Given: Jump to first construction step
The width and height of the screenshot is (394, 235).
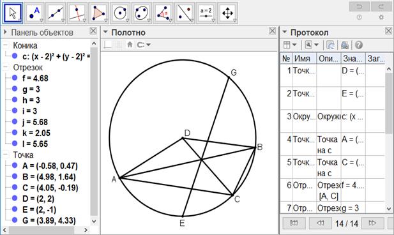Looking at the screenshot, I should [294, 223].
